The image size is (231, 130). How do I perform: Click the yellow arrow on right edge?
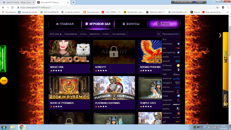coord(220,35)
